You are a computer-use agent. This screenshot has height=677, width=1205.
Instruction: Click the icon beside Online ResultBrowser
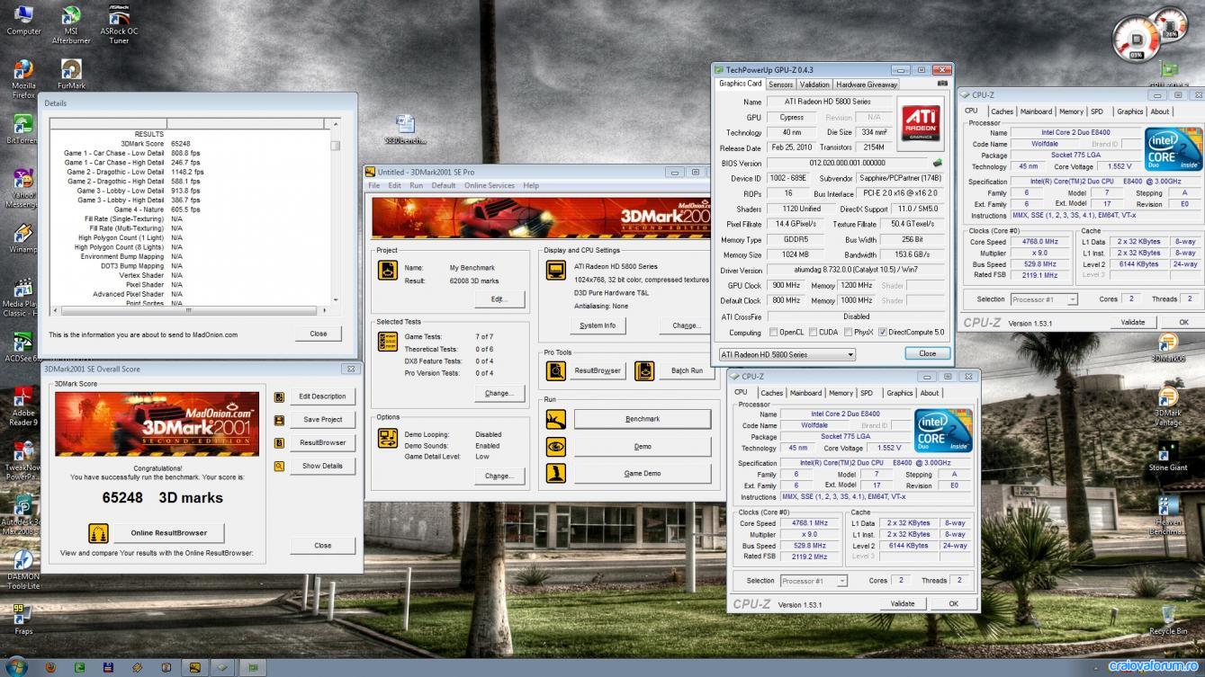point(98,533)
